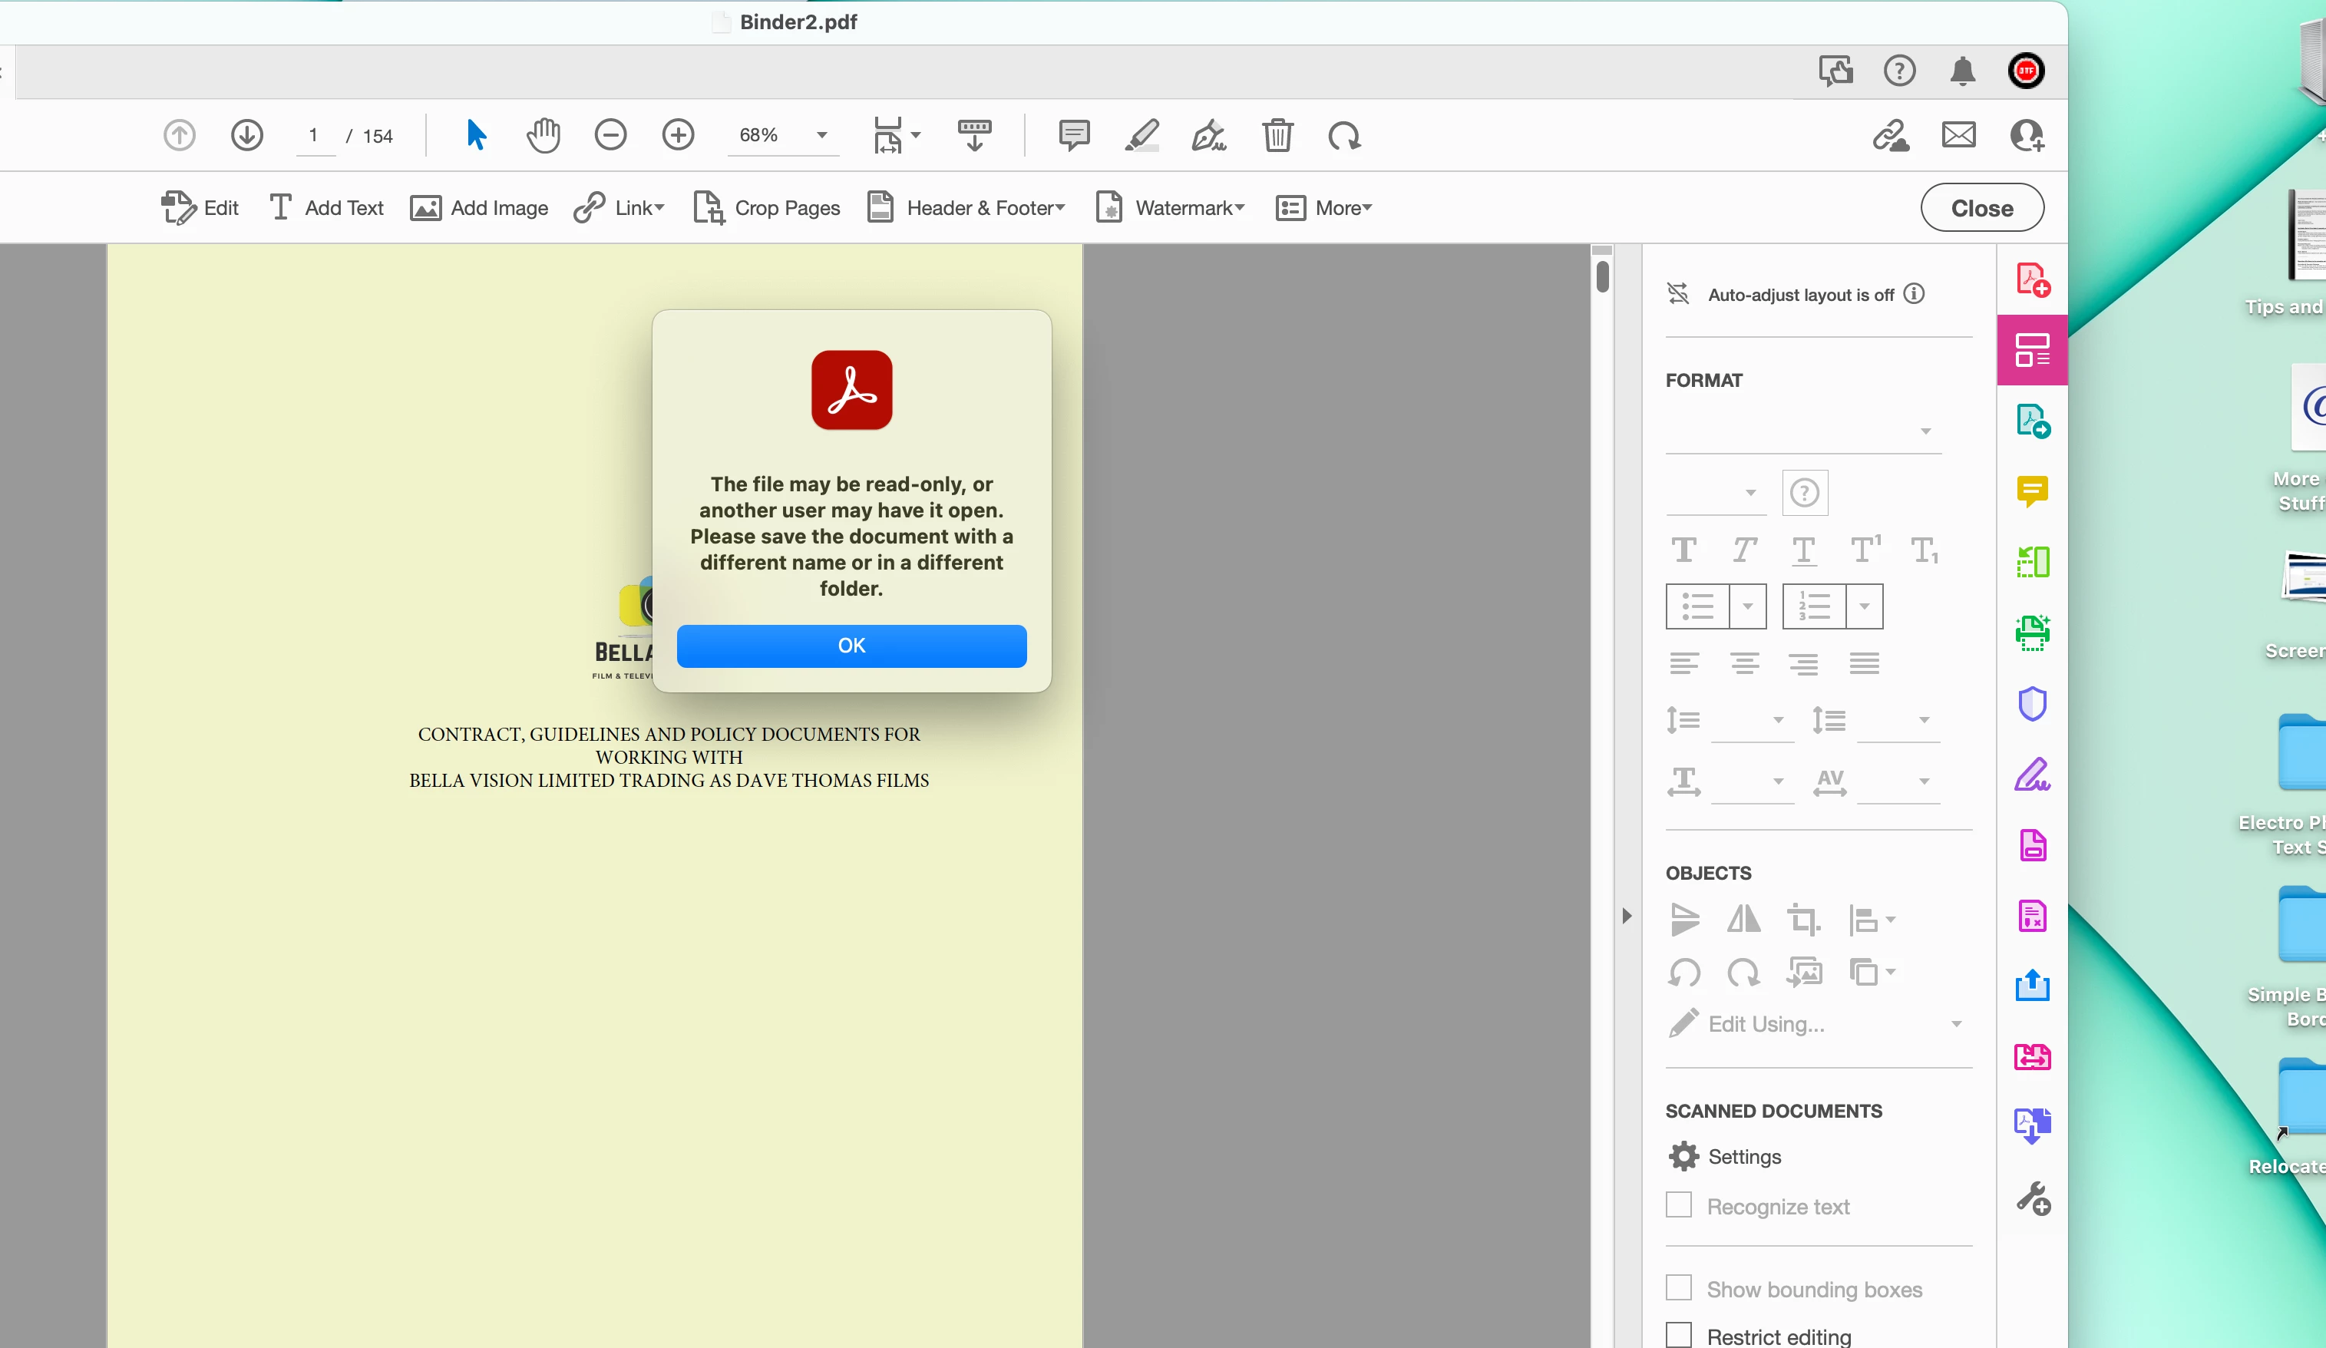Check Show bounding boxes option

coord(1679,1288)
